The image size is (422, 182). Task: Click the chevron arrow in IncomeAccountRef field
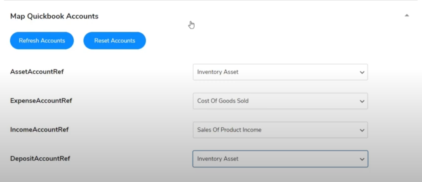coord(362,130)
